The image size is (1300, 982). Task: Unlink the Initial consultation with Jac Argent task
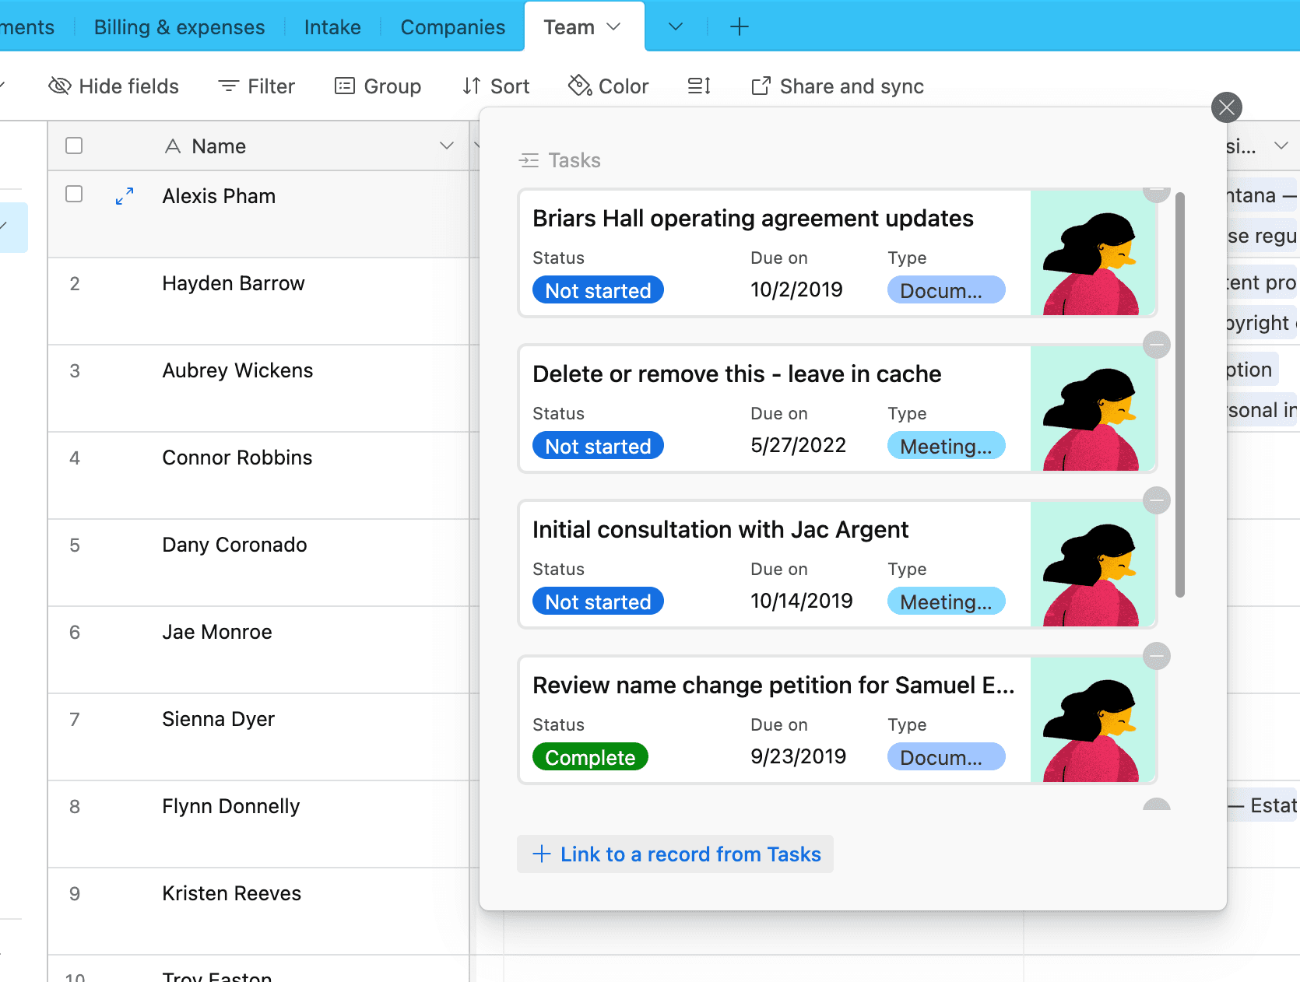(1157, 500)
